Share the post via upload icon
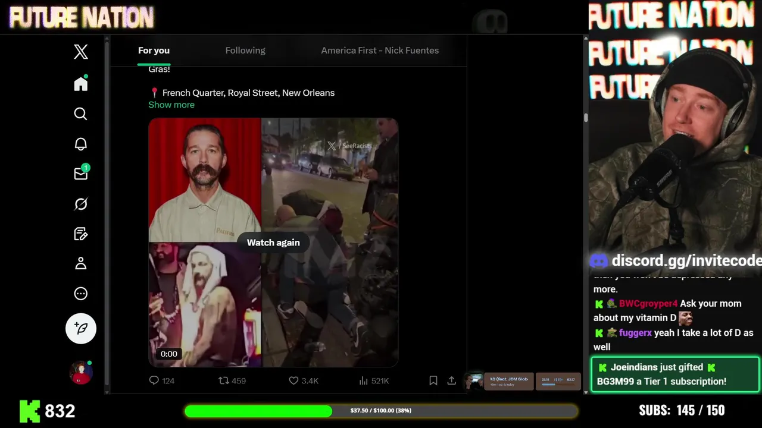 [452, 380]
